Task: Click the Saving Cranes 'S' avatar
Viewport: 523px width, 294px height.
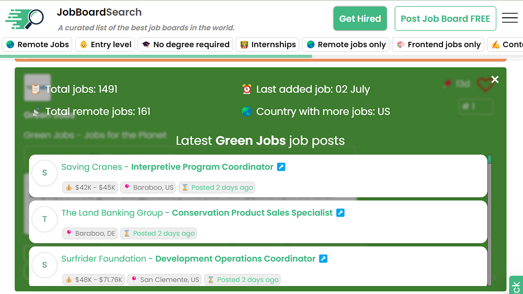Action: [44, 173]
